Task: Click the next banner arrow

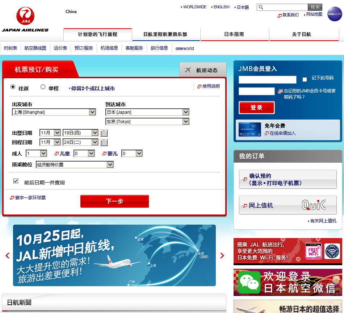Action: (222, 255)
